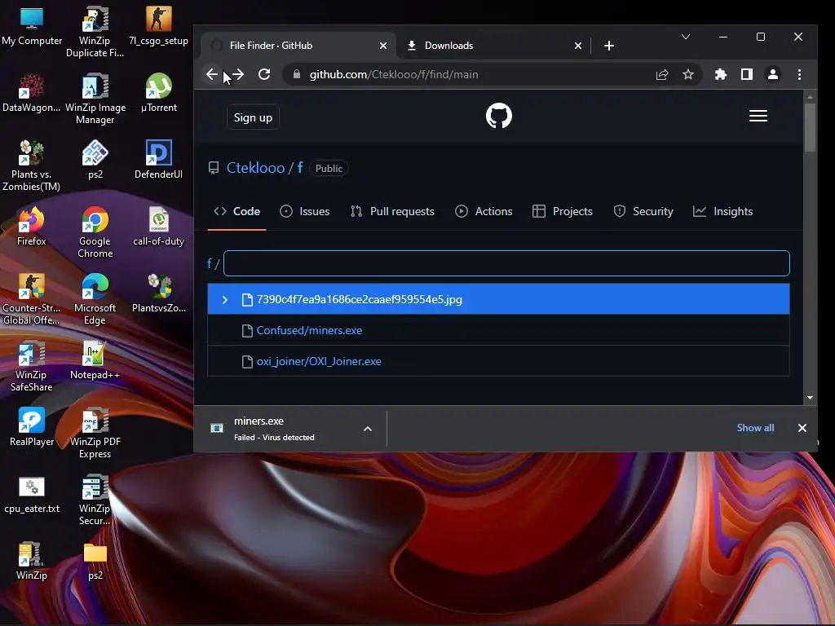Open a new browser tab
Image resolution: width=835 pixels, height=626 pixels.
pyautogui.click(x=609, y=46)
